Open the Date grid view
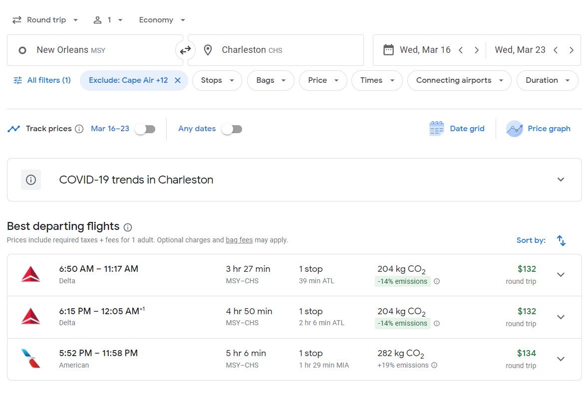586x394 pixels. coord(457,128)
